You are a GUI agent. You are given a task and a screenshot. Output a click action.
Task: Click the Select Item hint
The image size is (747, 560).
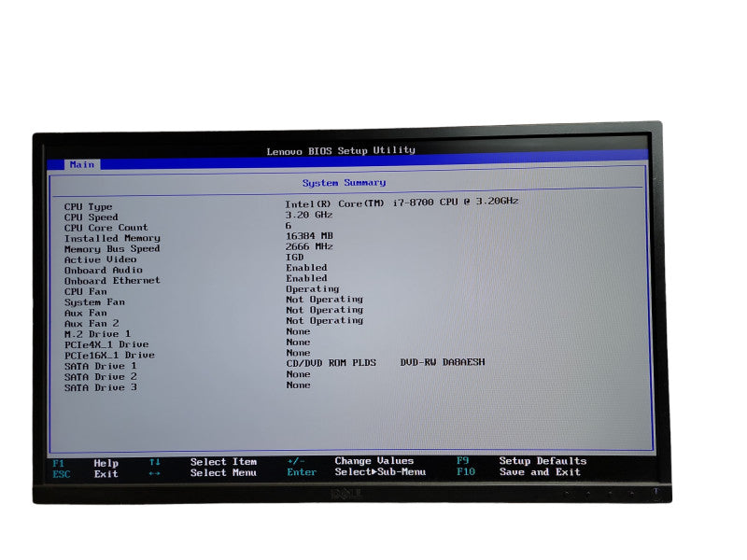[223, 462]
